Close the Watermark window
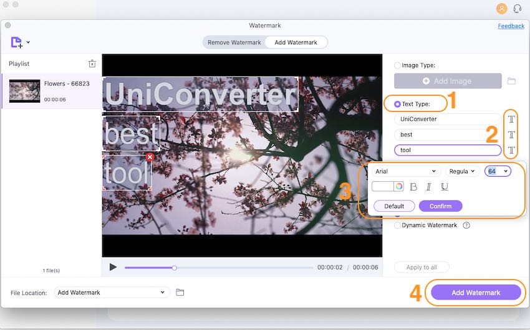Image resolution: width=530 pixels, height=330 pixels. coord(7,26)
